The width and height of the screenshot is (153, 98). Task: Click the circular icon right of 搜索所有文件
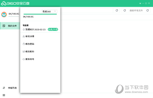click(x=148, y=10)
